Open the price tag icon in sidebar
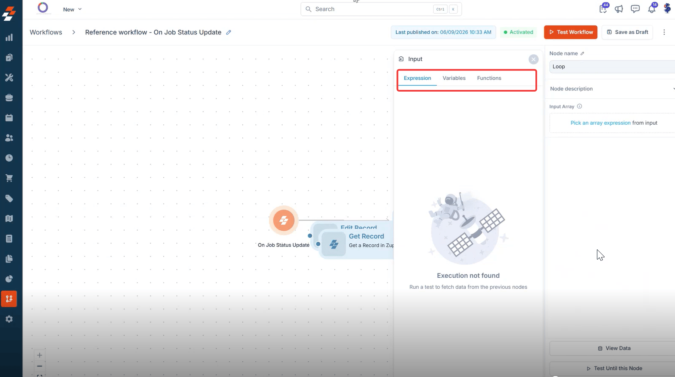 [9, 198]
